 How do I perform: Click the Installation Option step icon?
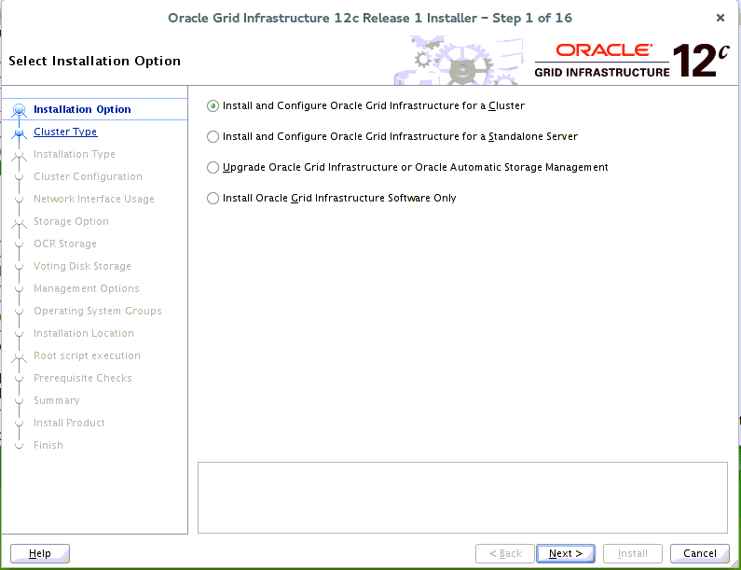click(x=19, y=110)
